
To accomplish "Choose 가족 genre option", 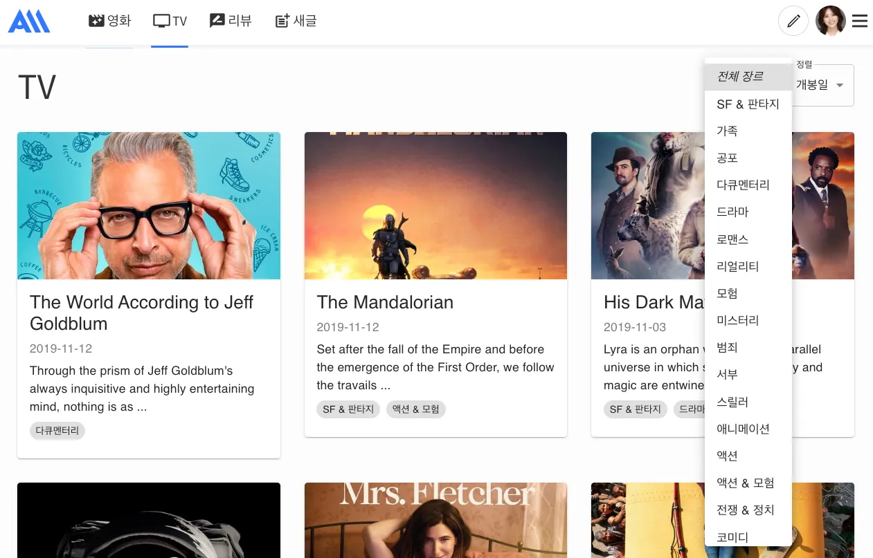I will 748,131.
